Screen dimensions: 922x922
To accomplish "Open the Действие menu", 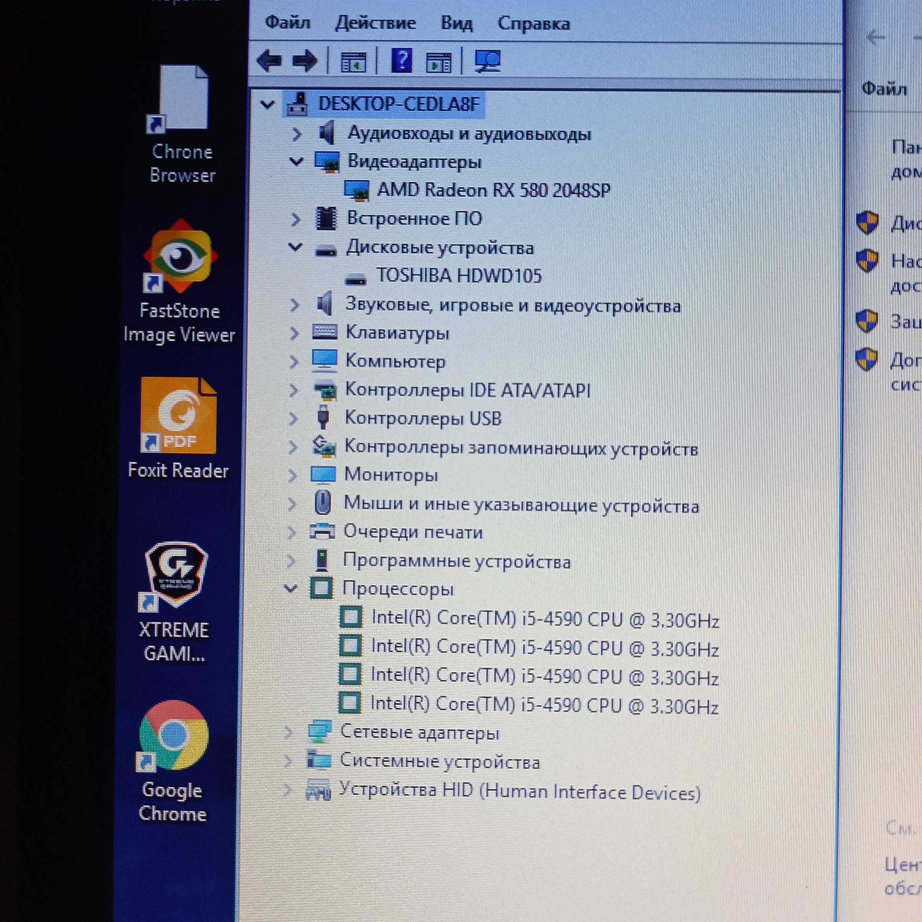I will point(376,23).
